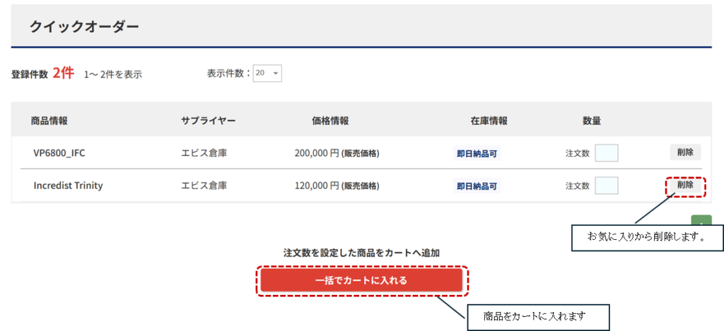The height and width of the screenshot is (331, 724).
Task: Click the 価格情報 column header
Action: (x=329, y=121)
